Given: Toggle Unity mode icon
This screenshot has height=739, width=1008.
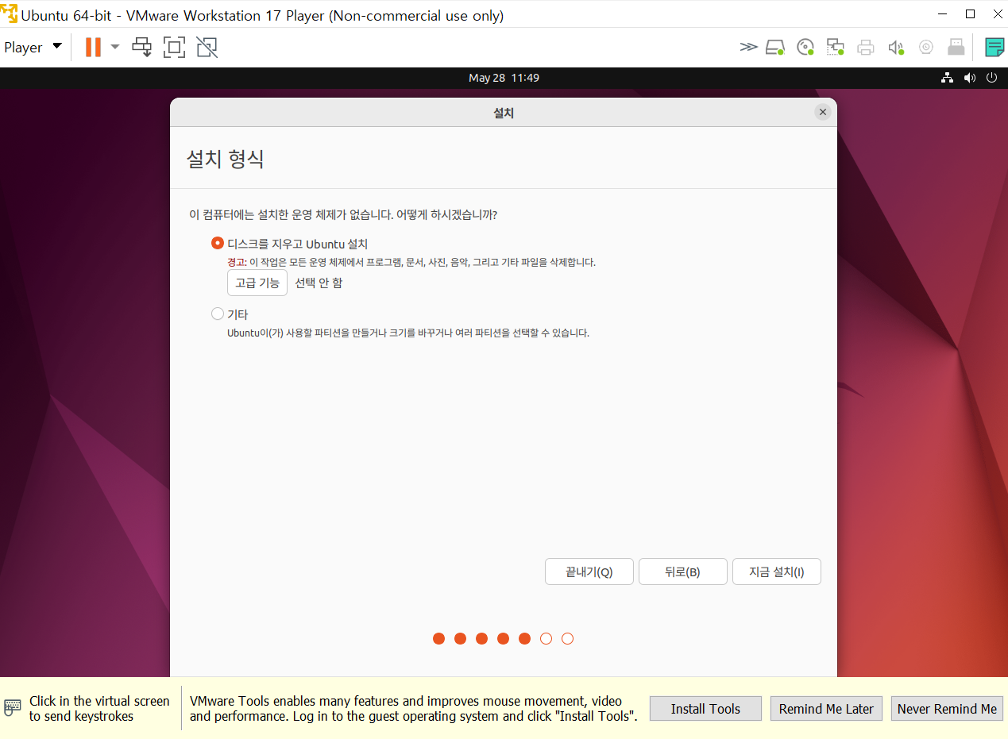Looking at the screenshot, I should pos(207,47).
